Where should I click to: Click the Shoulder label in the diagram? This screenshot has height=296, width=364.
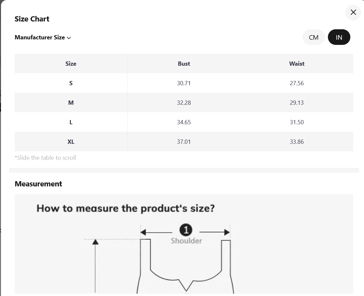pos(186,241)
